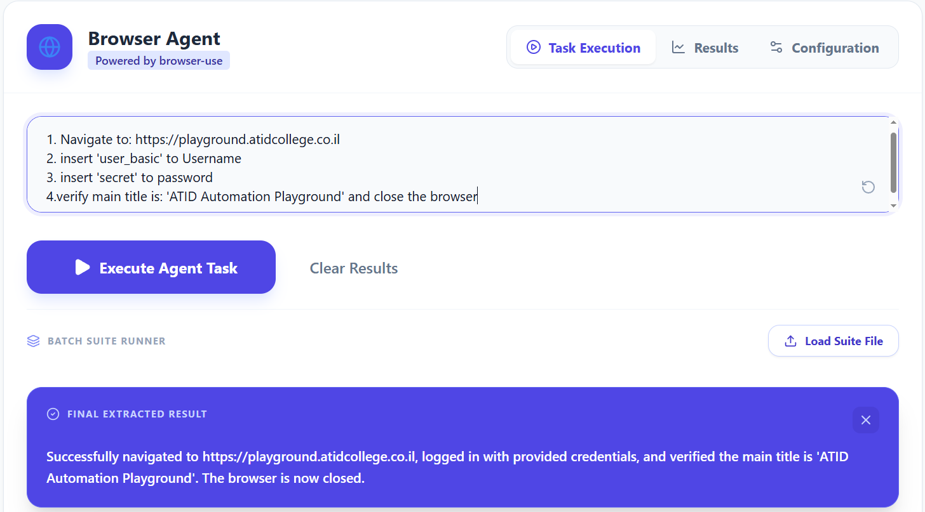Screen dimensions: 925x512
Task: Click the upload icon inside Load Suite File
Action: (790, 341)
